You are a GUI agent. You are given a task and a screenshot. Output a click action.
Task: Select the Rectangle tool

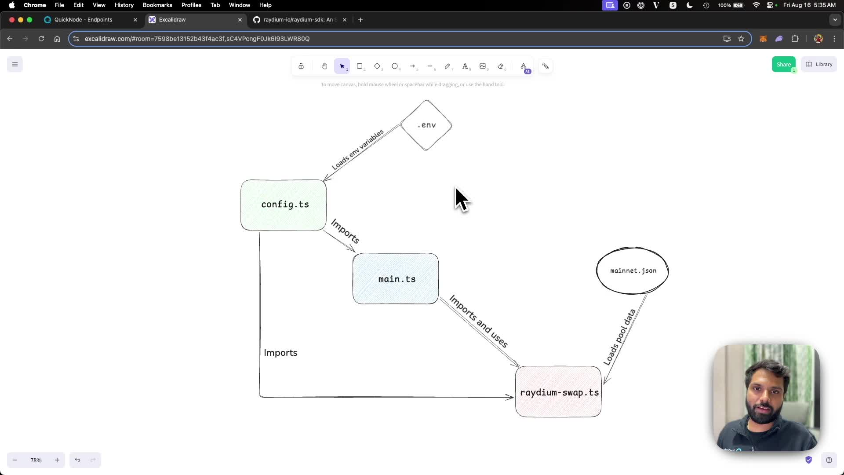coord(360,66)
